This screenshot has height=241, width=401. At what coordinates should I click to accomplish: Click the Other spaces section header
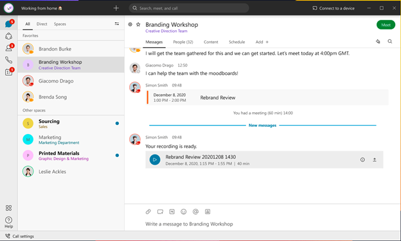pyautogui.click(x=34, y=110)
